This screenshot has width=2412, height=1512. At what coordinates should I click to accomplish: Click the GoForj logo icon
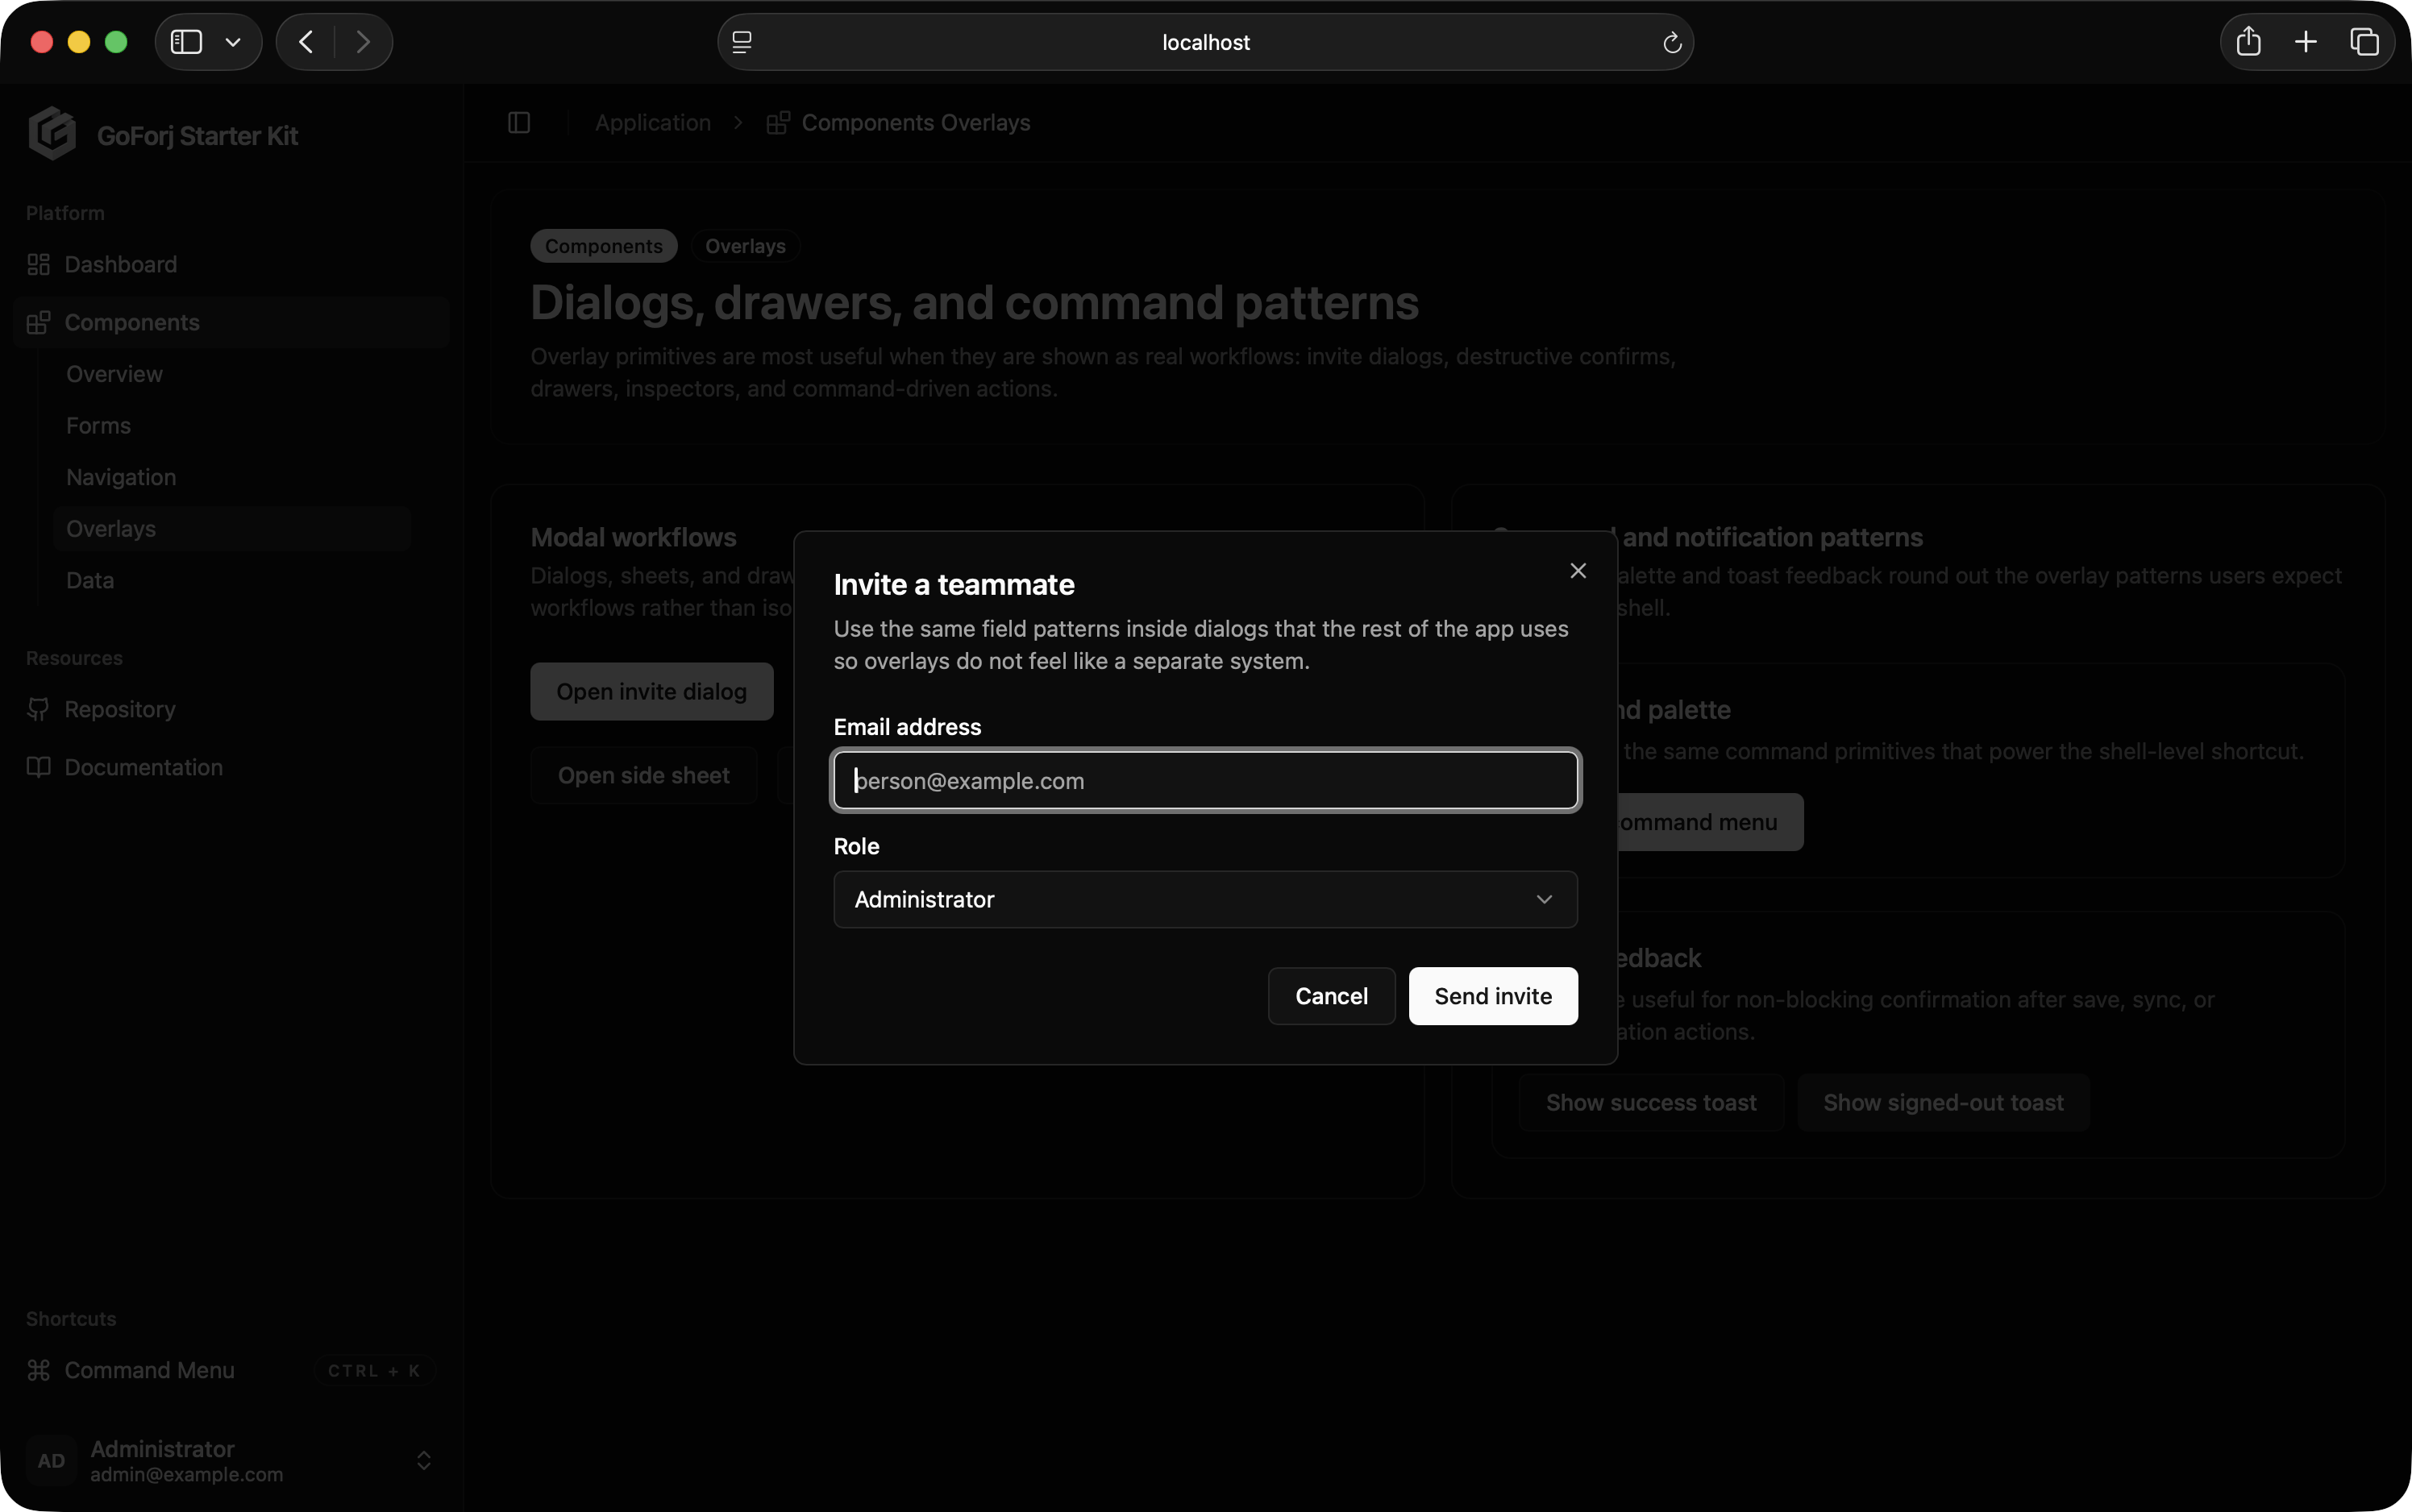click(x=52, y=134)
